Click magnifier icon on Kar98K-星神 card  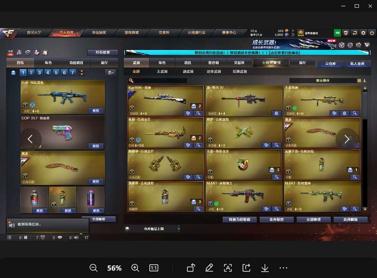pyautogui.click(x=198, y=113)
